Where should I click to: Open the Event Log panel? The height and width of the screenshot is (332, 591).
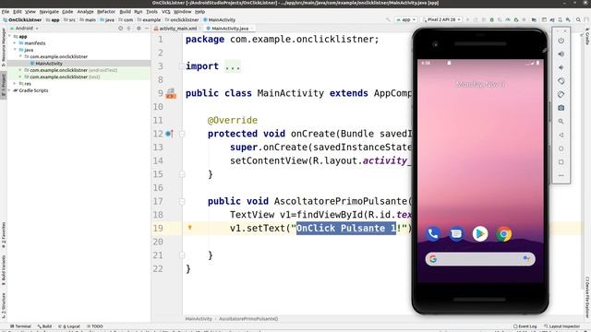click(x=525, y=326)
